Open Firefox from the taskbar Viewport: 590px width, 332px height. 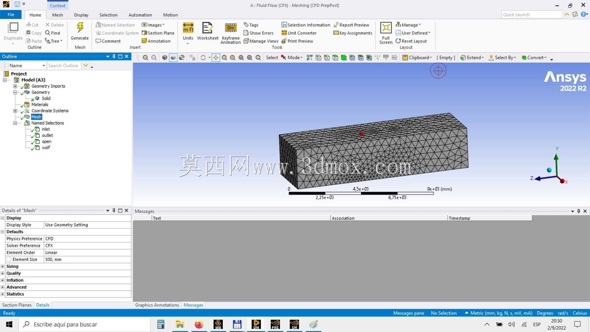coord(199,324)
